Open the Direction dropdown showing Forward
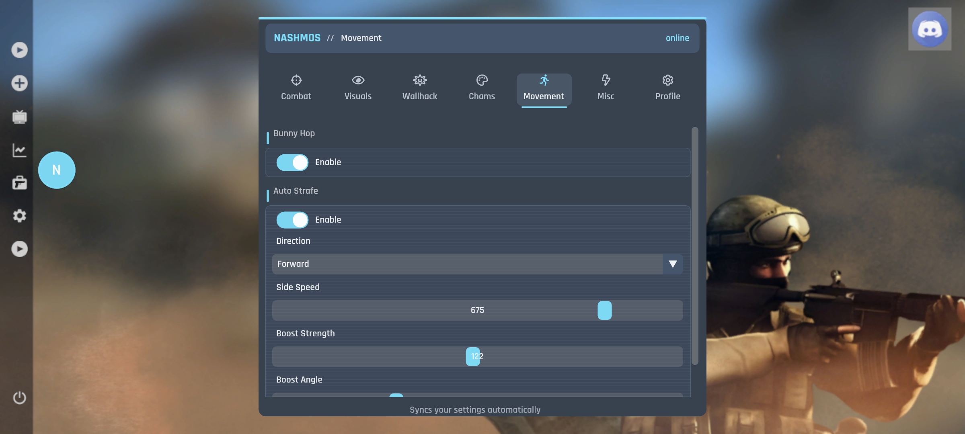 pyautogui.click(x=477, y=264)
